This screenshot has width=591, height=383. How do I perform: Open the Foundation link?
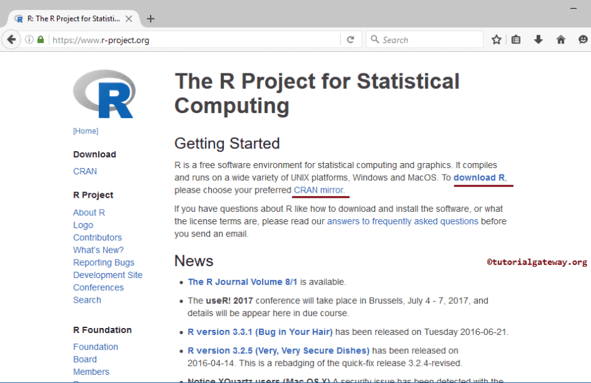[x=96, y=347]
